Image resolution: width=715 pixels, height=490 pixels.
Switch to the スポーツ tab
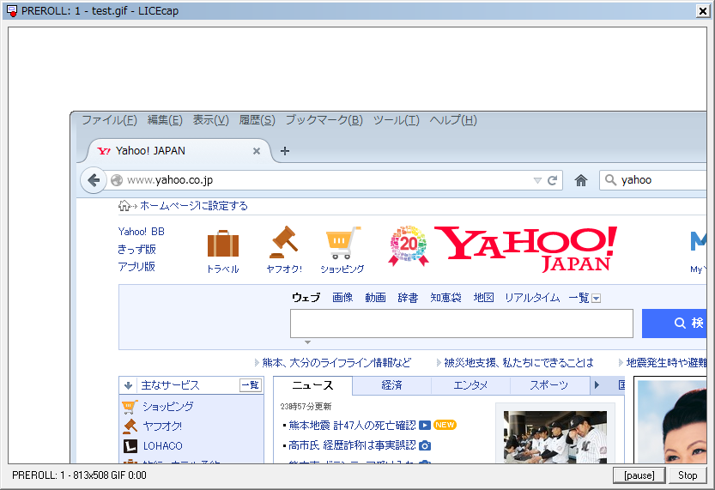point(549,385)
